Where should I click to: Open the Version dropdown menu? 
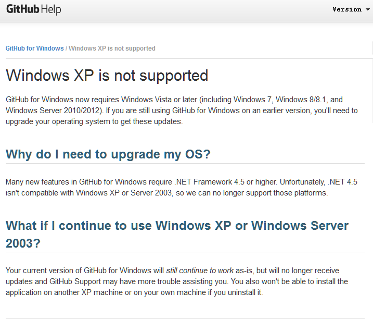pyautogui.click(x=351, y=9)
